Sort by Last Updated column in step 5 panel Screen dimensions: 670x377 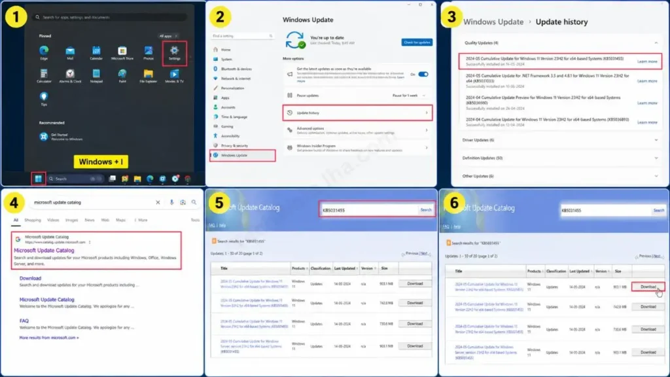tap(345, 268)
